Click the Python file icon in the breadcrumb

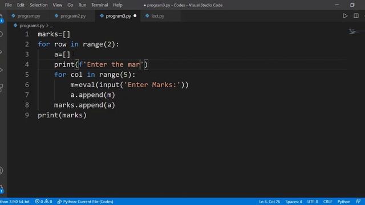(x=15, y=25)
